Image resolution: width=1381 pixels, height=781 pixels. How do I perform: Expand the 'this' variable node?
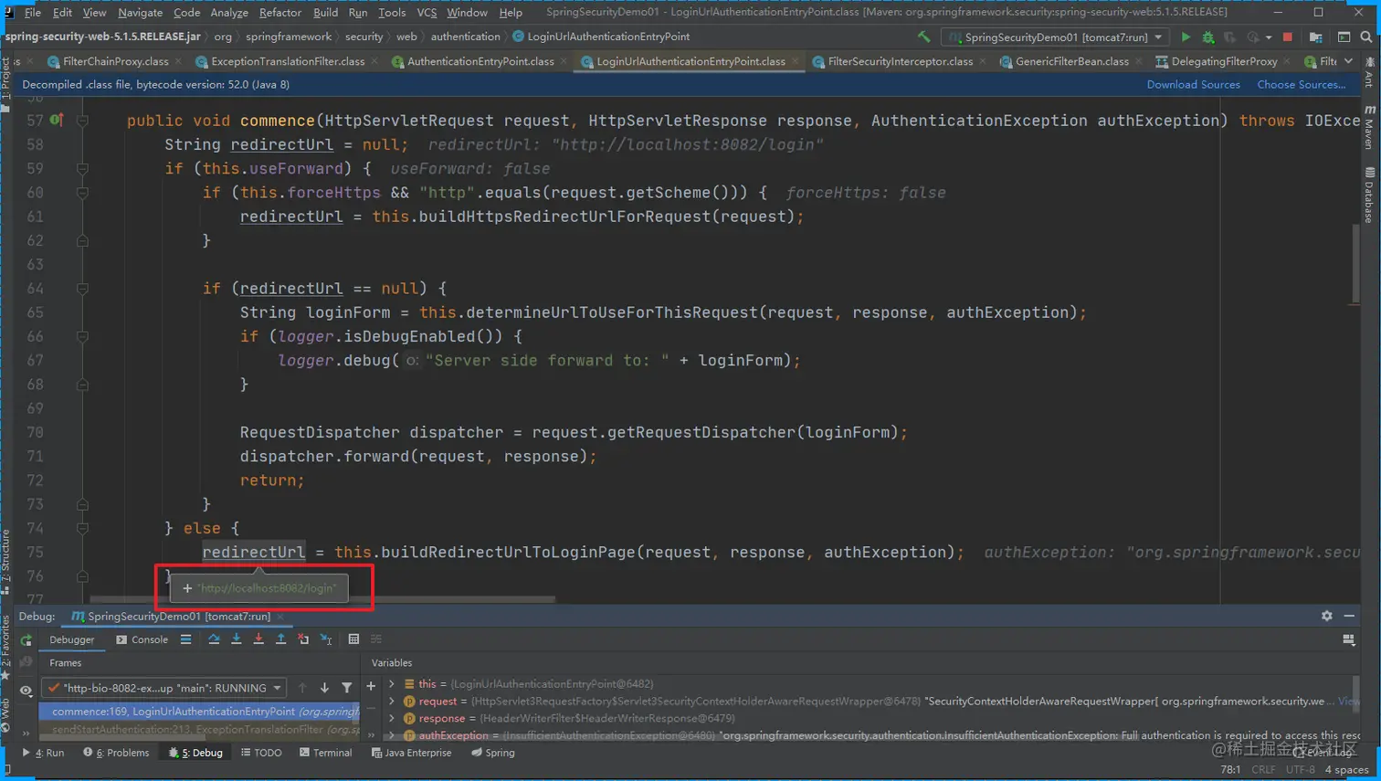click(x=392, y=683)
